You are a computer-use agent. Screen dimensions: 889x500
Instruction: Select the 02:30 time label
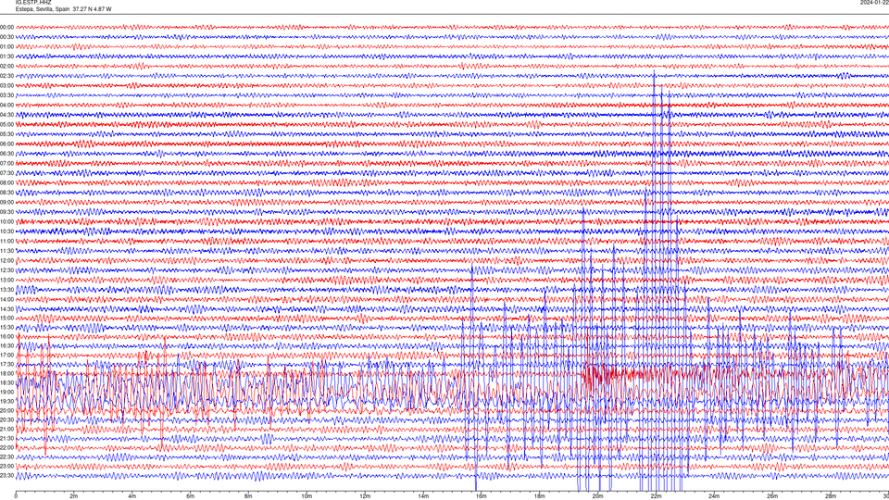pyautogui.click(x=6, y=76)
